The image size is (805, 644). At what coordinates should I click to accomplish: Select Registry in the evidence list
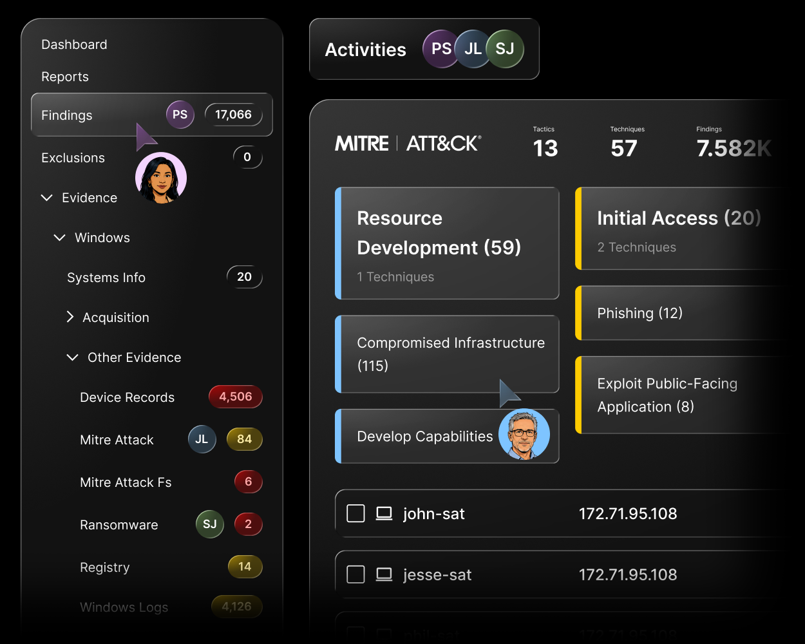[x=105, y=567]
